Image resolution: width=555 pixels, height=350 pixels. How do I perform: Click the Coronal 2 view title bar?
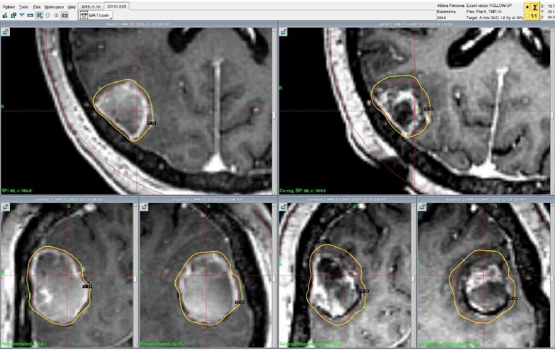347,199
